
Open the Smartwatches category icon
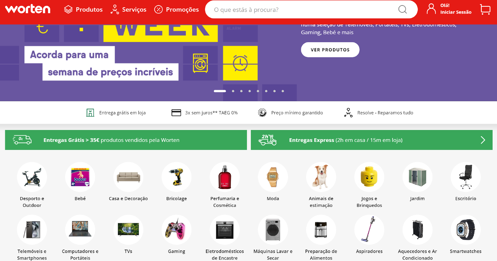(466, 230)
